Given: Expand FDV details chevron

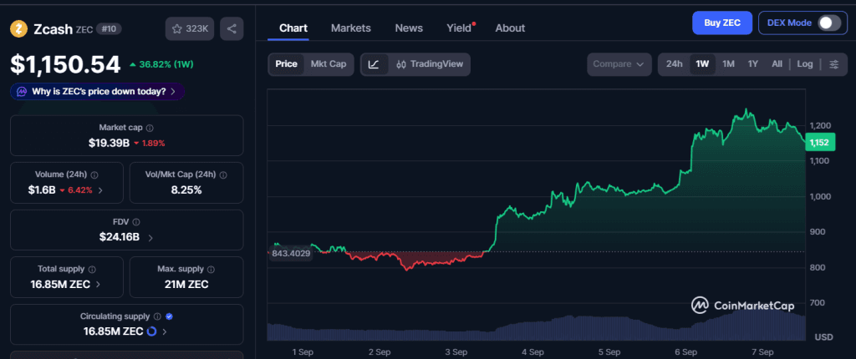Looking at the screenshot, I should coord(150,238).
